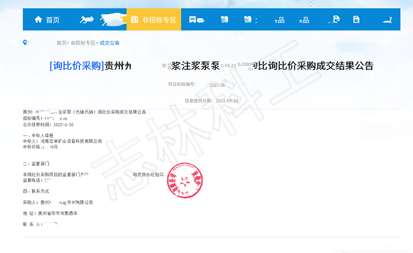The height and width of the screenshot is (253, 413).
Task: Click the 采购人 company line
Action: 58,202
